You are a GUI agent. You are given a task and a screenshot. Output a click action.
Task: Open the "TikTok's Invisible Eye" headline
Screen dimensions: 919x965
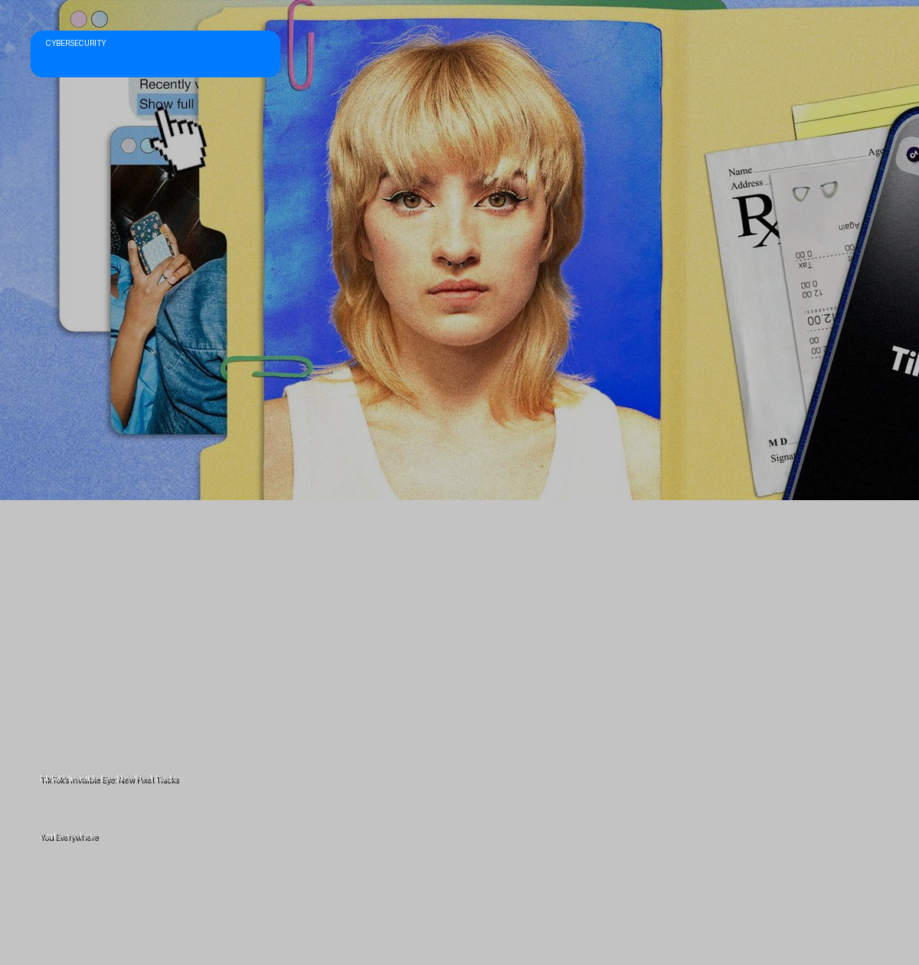tap(108, 778)
